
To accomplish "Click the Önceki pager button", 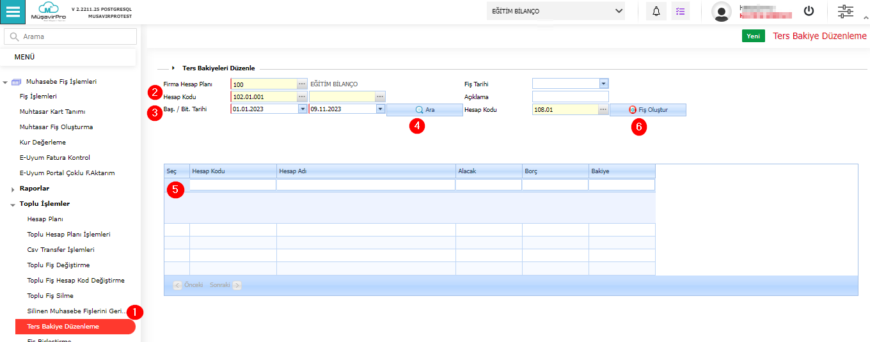I will 189,285.
